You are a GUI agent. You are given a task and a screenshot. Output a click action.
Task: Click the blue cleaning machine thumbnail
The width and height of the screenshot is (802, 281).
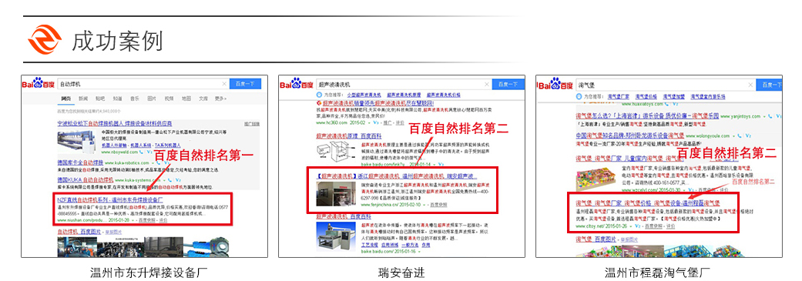click(x=336, y=236)
